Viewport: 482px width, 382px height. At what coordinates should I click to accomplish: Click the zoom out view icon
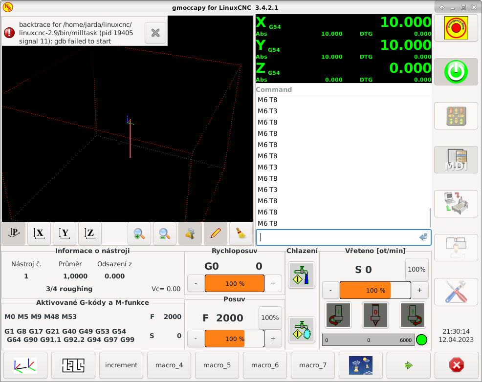tap(165, 233)
